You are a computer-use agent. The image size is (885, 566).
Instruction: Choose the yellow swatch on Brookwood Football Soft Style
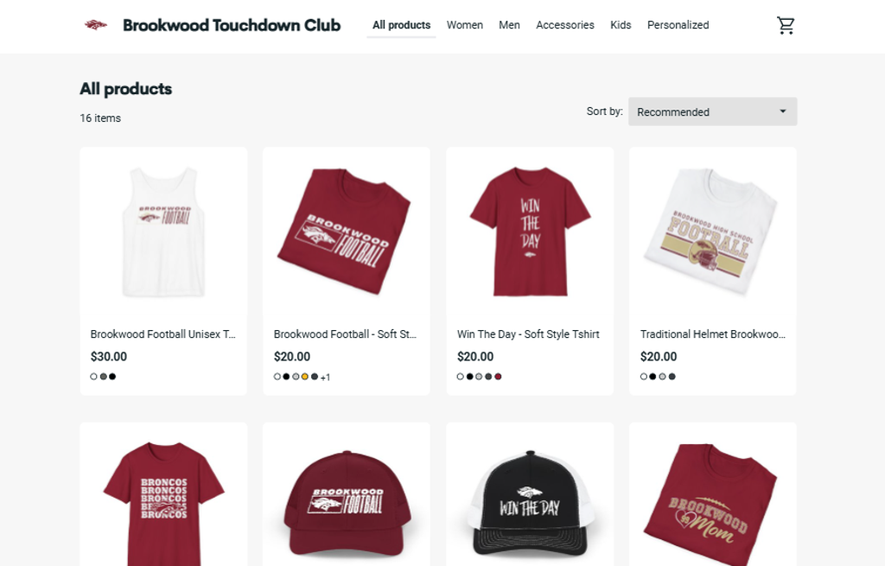click(x=305, y=377)
